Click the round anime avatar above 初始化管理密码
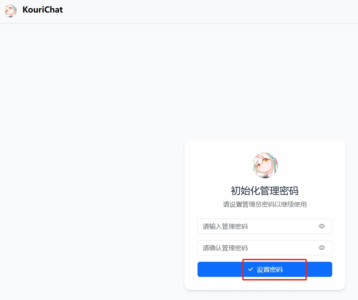The height and width of the screenshot is (300, 358). click(265, 165)
